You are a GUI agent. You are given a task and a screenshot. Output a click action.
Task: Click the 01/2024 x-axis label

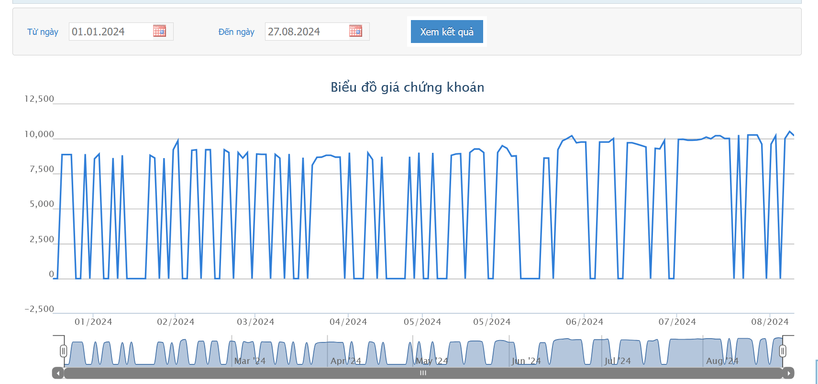tap(93, 322)
